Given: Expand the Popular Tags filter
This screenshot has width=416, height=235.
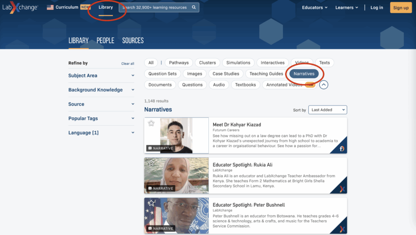Looking at the screenshot, I should point(101,119).
